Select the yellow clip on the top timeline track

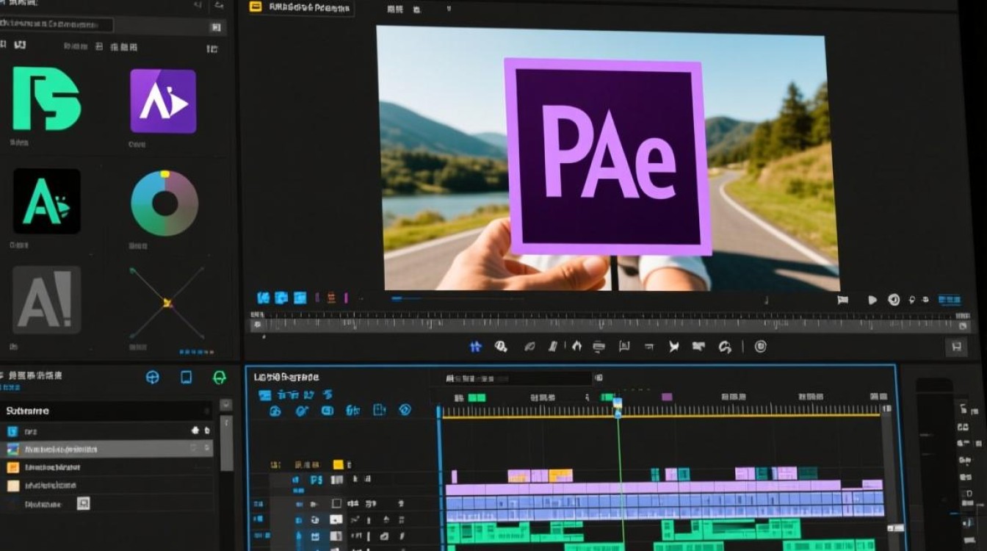pyautogui.click(x=560, y=475)
